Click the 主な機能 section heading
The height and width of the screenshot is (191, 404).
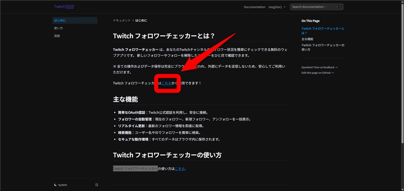pyautogui.click(x=125, y=99)
